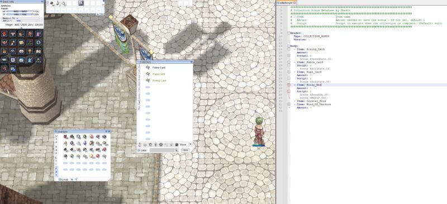The image size is (447, 204).
Task: Open the gold trophy shortcut icon
Action: pos(30,51)
